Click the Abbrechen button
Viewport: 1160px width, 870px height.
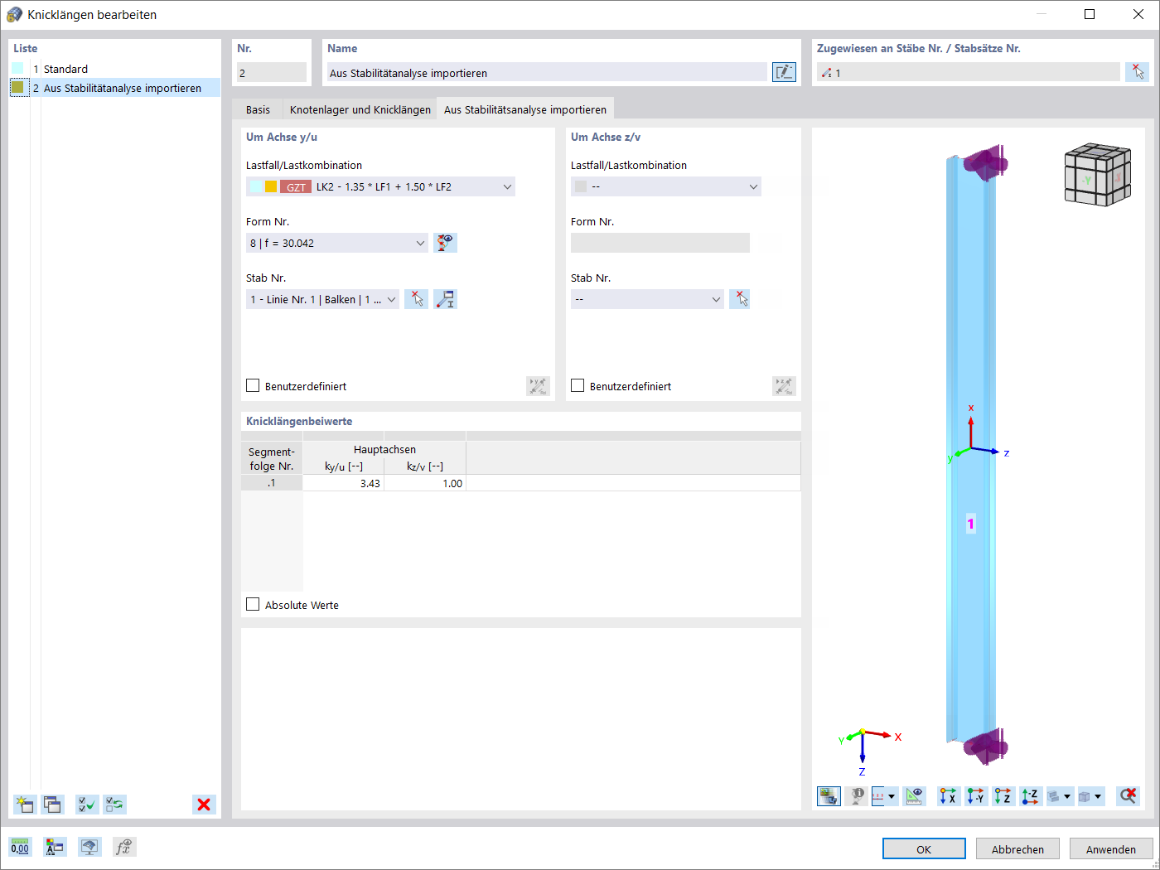pos(1017,848)
